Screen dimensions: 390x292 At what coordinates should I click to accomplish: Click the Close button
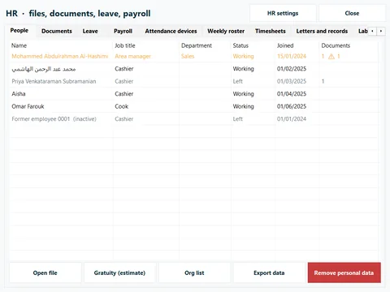(x=352, y=13)
